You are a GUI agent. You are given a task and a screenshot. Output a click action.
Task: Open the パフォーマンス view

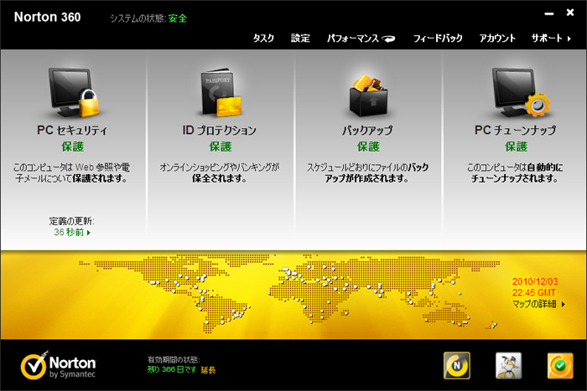point(353,39)
